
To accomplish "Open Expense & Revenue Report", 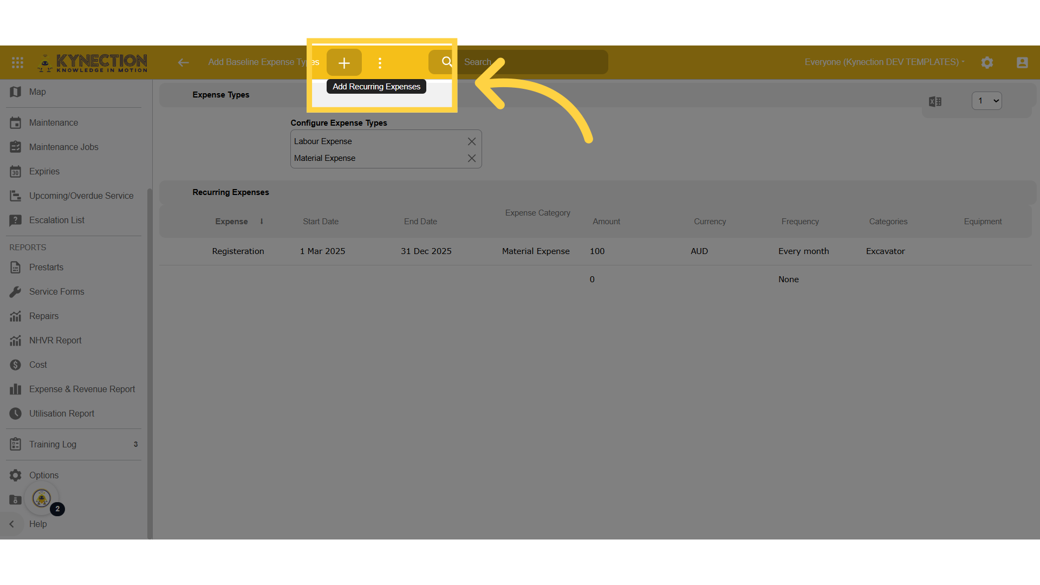I will pyautogui.click(x=82, y=389).
